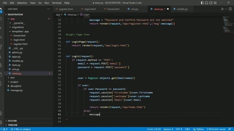
Task: Toggle the secondary side bar layout icon
Action: click(x=211, y=3)
